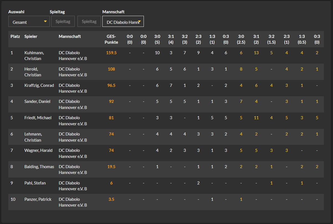The image size is (333, 224).
Task: Select player 'Wagner, Harald'
Action: 38,150
